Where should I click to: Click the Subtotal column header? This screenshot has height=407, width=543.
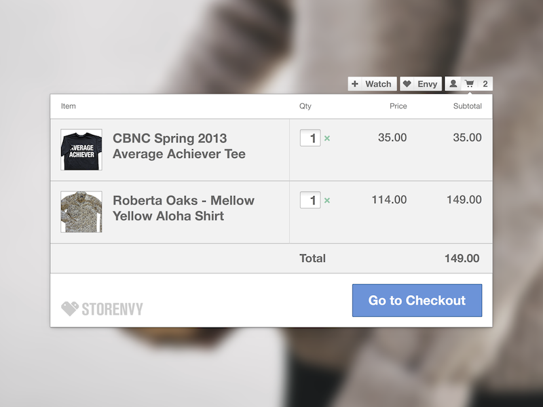tap(467, 106)
